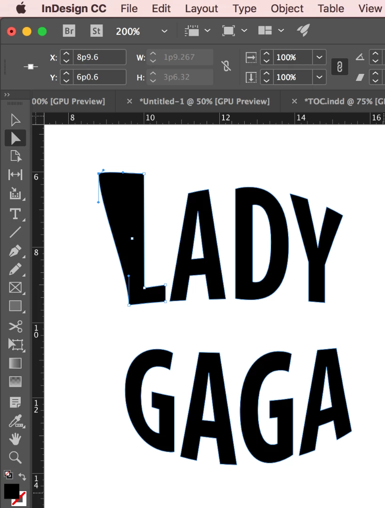
Task: Swap fill and stroke colors
Action: coord(23,476)
